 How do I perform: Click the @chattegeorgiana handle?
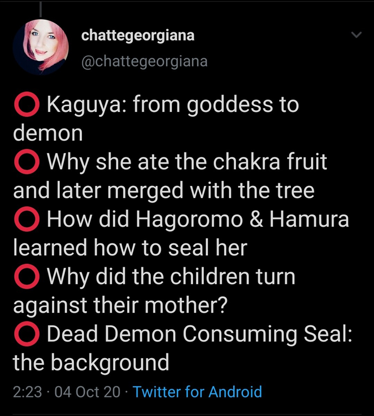point(144,61)
